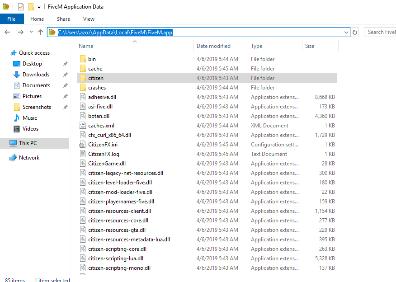Select Quick access in navigation pane
The height and width of the screenshot is (282, 396).
34,53
